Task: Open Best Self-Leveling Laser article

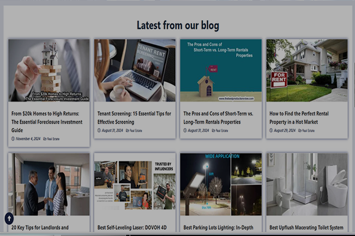Action: tap(132, 228)
